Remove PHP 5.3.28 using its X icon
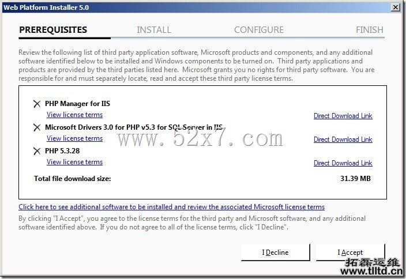Image resolution: width=406 pixels, height=279 pixels. tap(37, 151)
